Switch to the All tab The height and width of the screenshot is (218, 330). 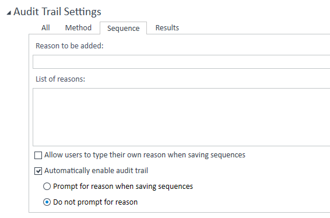tap(45, 27)
